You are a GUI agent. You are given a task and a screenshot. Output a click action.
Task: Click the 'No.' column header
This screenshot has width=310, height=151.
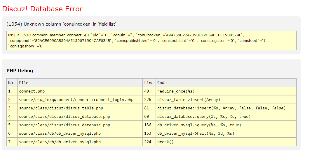click(12, 83)
